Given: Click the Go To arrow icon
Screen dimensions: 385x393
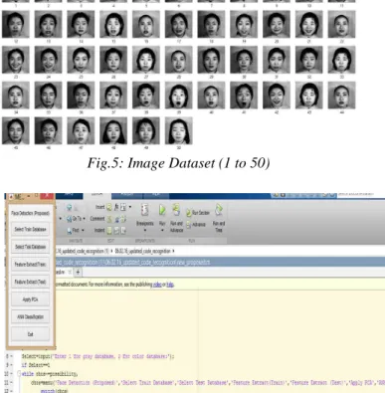Looking at the screenshot, I should [x=69, y=219].
